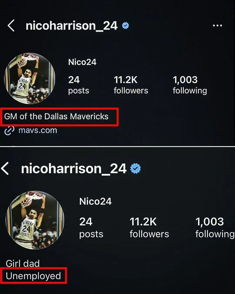
Task: Tap the back arrow in the lower profile header
Action: pyautogui.click(x=6, y=169)
